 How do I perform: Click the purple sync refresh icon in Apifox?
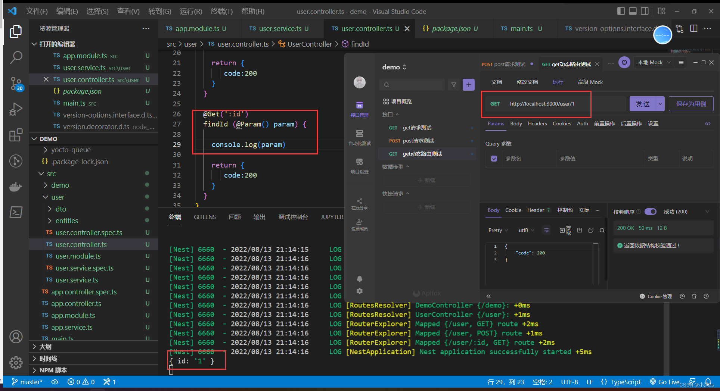624,62
